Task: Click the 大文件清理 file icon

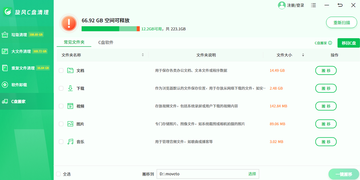Action: pos(5,51)
